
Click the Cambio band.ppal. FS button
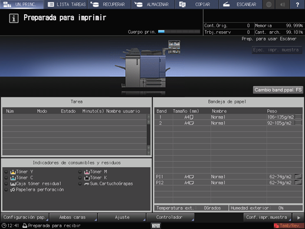pyautogui.click(x=278, y=90)
